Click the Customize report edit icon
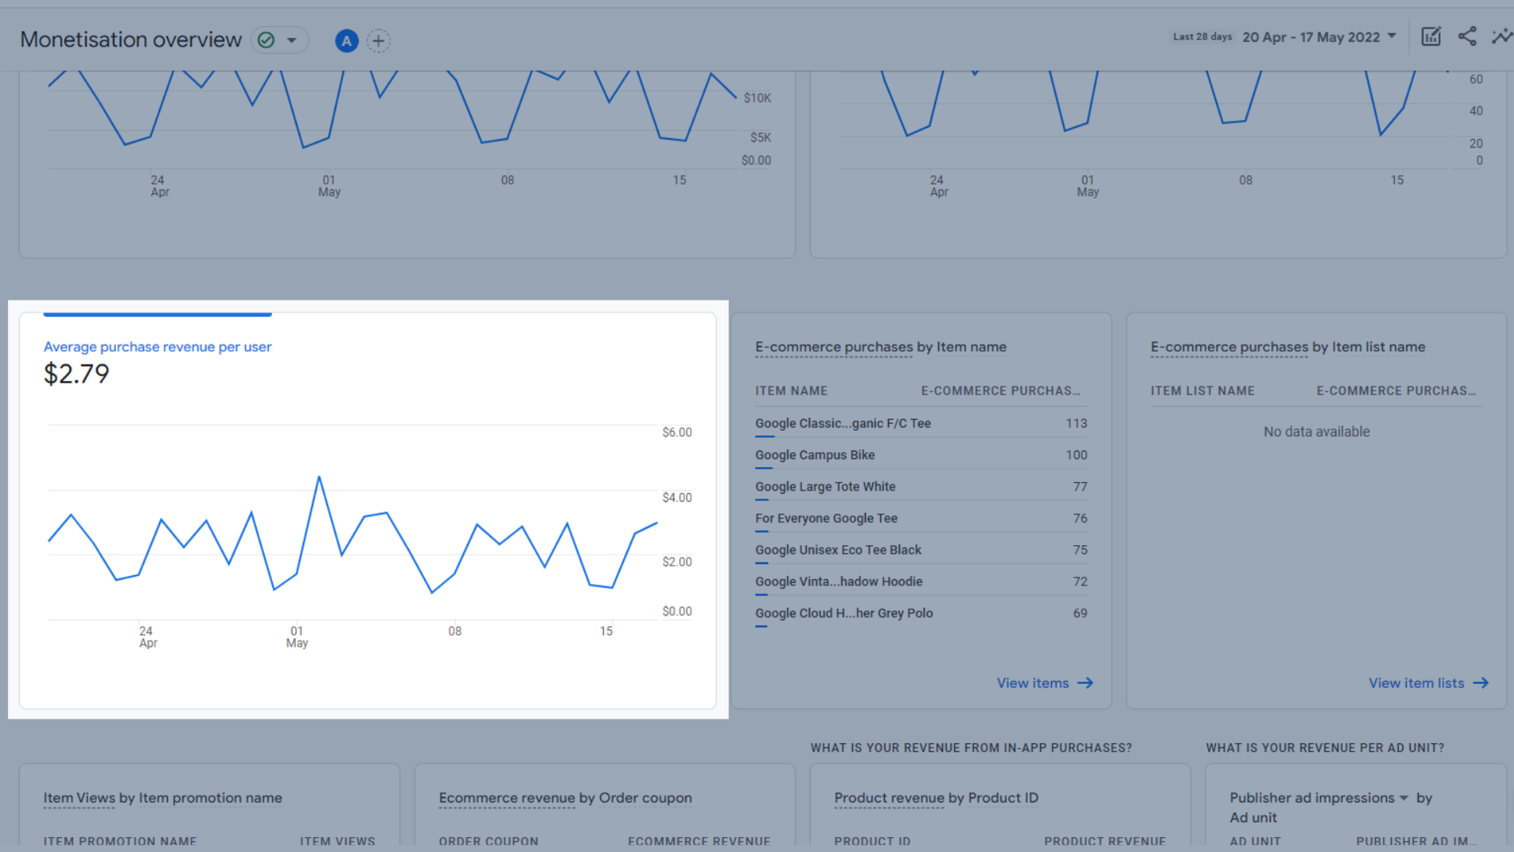1514x852 pixels. pos(1430,36)
